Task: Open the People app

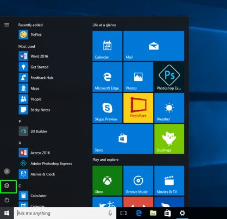Action: (x=30, y=99)
